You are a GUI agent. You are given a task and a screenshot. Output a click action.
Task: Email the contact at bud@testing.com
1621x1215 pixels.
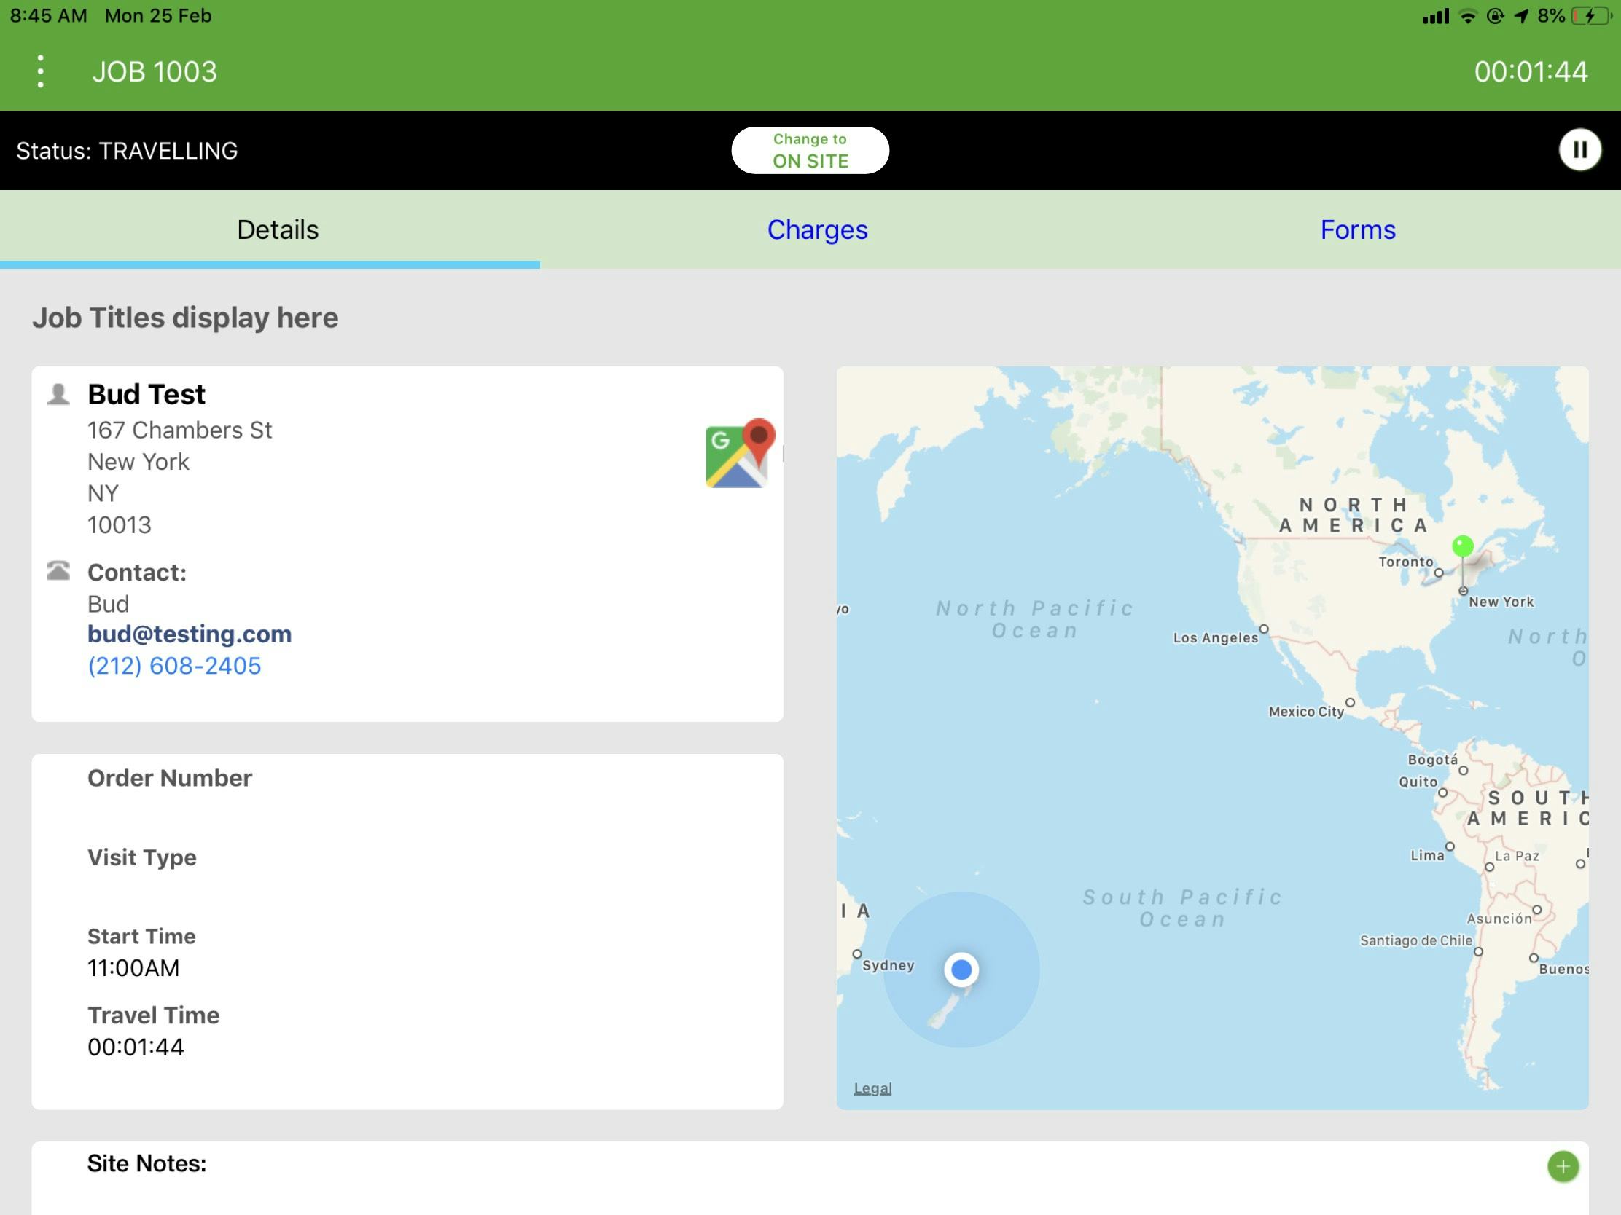coord(189,634)
